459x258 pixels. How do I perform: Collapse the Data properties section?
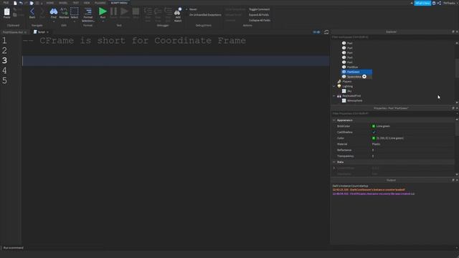point(334,162)
